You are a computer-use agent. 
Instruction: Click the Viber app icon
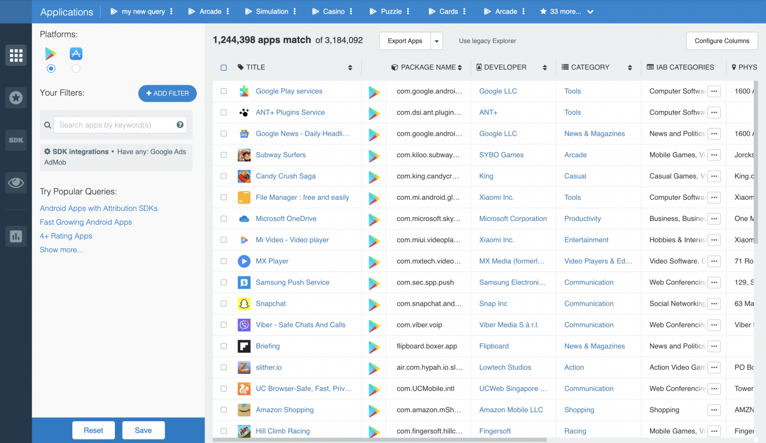click(244, 325)
